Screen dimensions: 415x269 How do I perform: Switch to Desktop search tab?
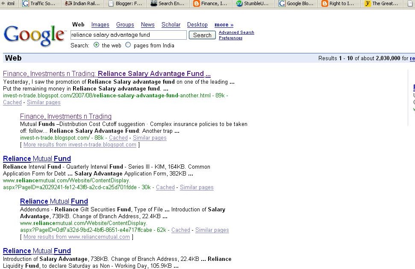(x=197, y=25)
